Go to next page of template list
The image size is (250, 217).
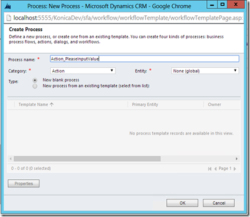click(235, 169)
